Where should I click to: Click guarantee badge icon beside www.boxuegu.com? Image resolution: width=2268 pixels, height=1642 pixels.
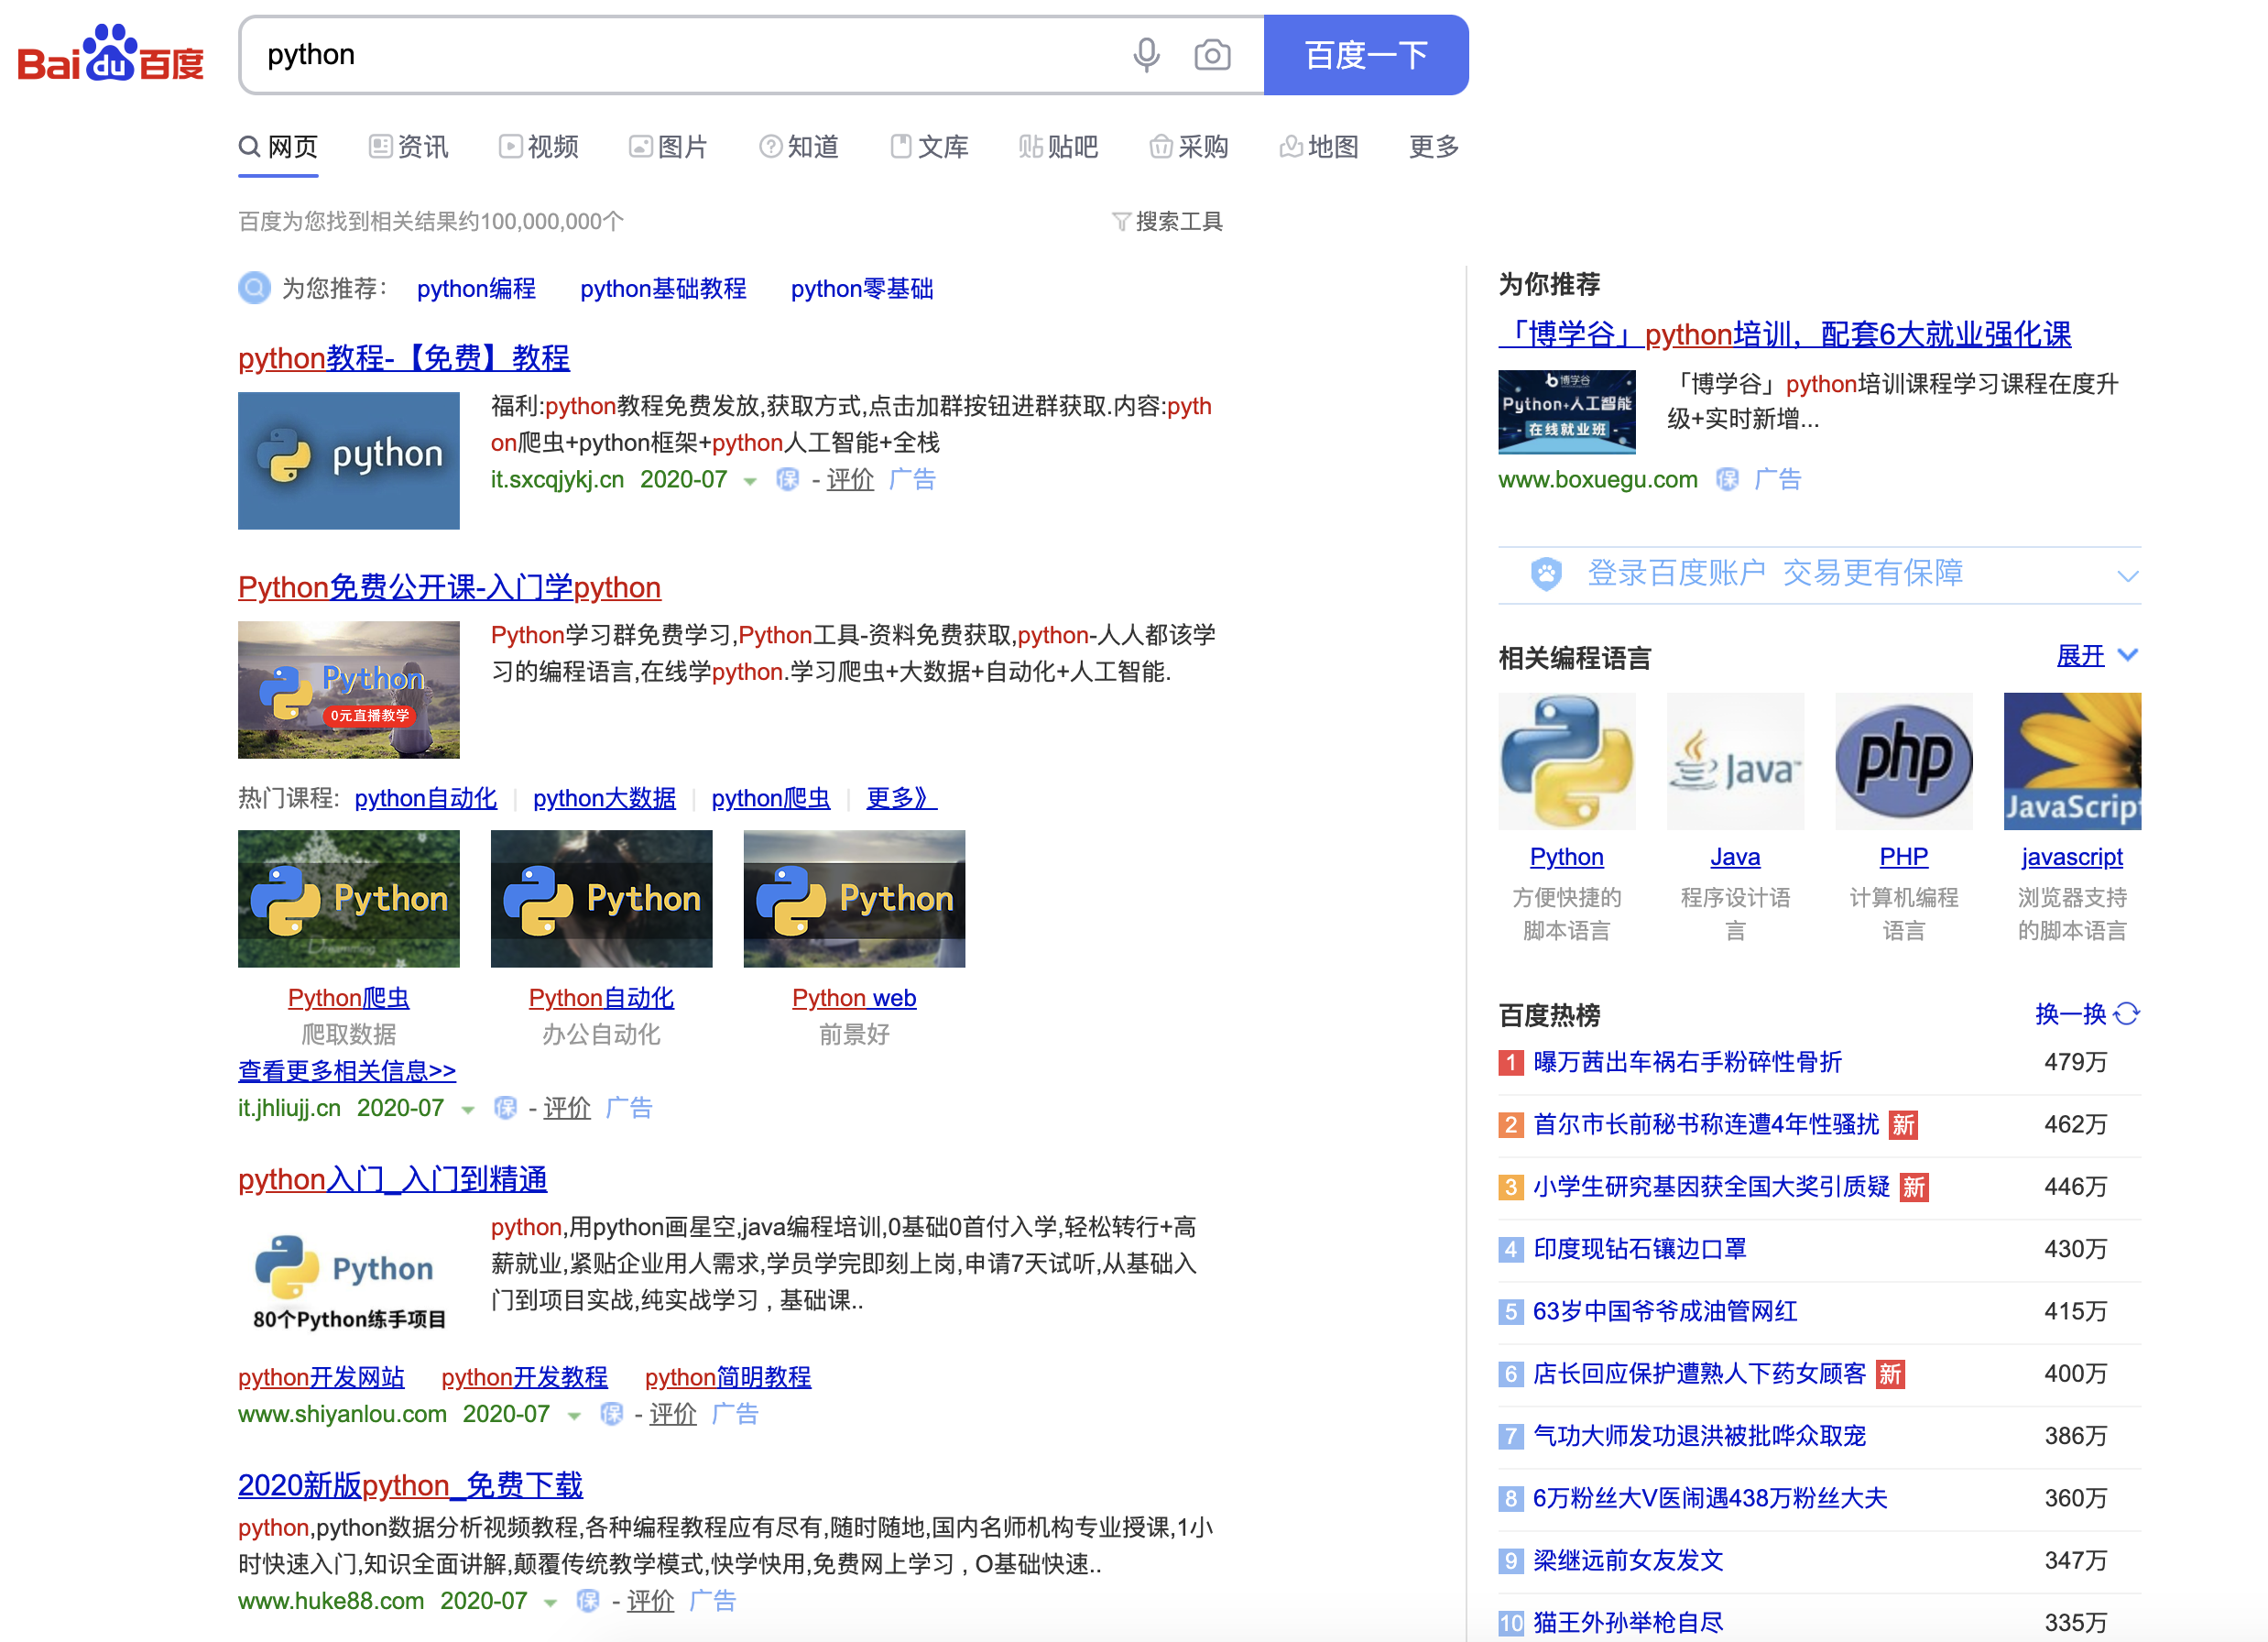1727,480
